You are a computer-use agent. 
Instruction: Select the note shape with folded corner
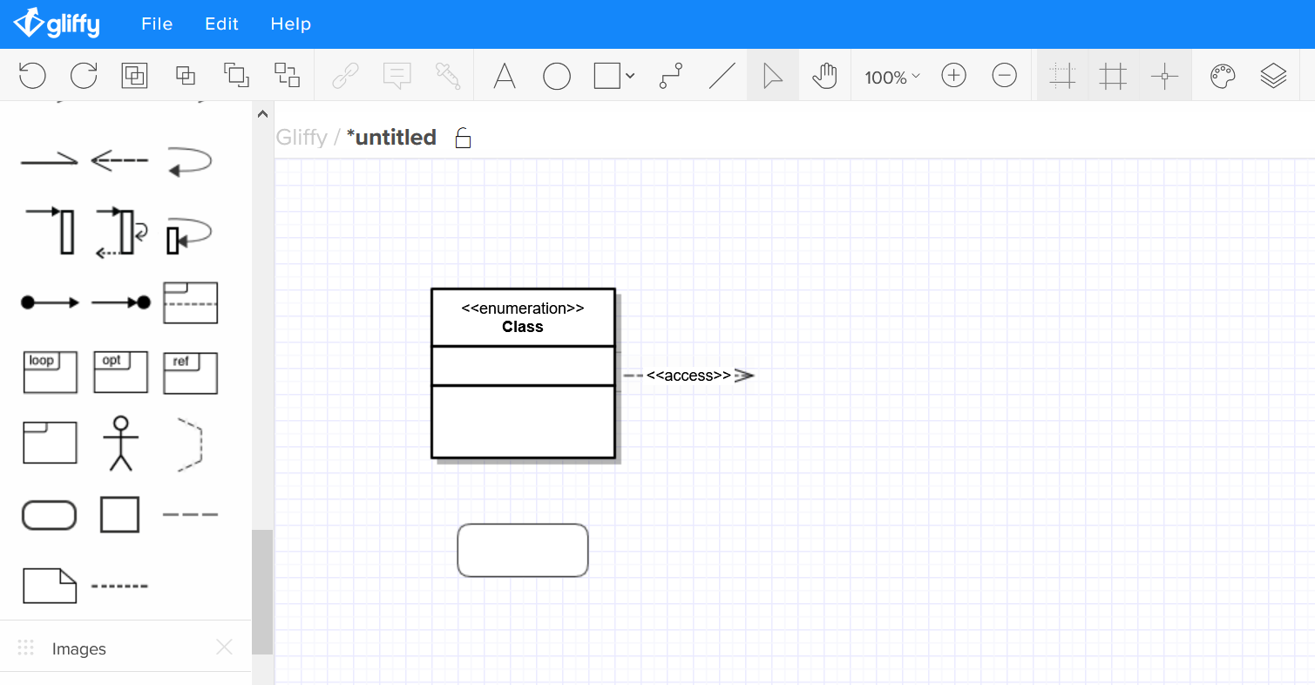50,585
